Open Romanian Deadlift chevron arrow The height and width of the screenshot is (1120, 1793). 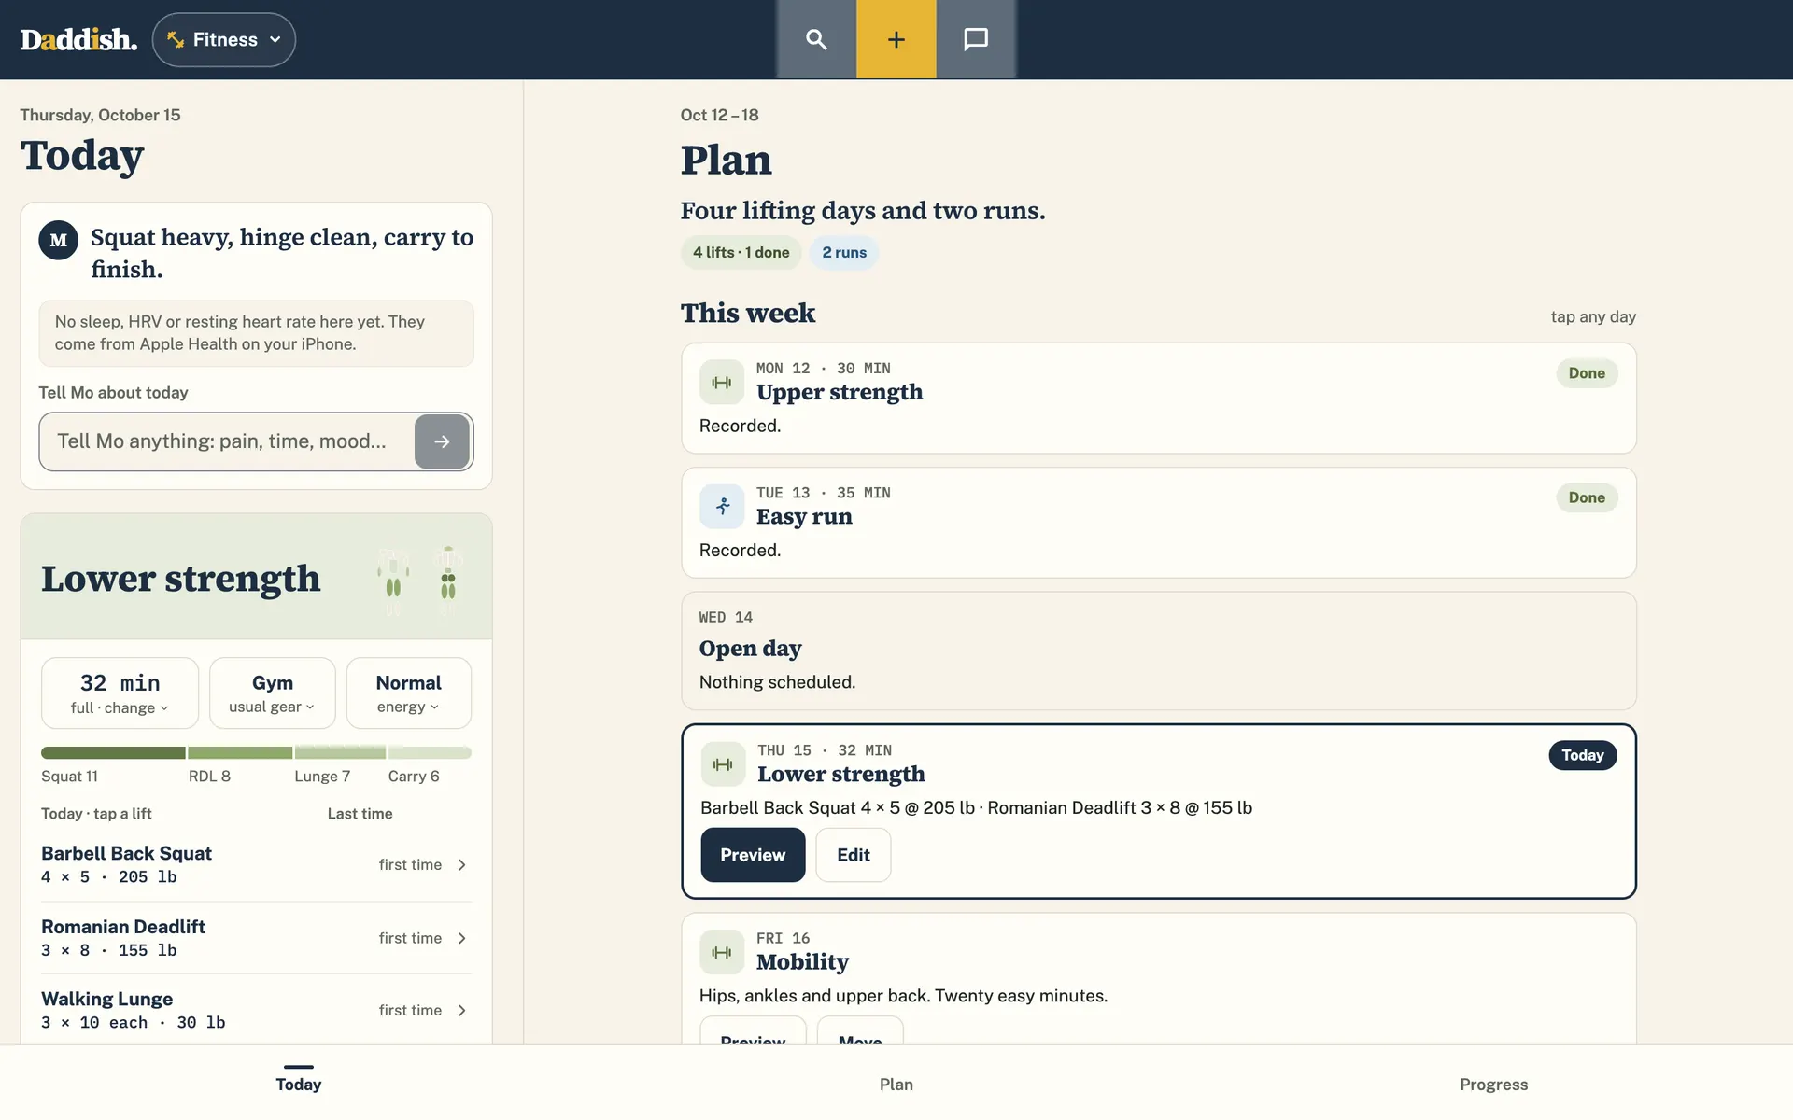click(x=462, y=938)
